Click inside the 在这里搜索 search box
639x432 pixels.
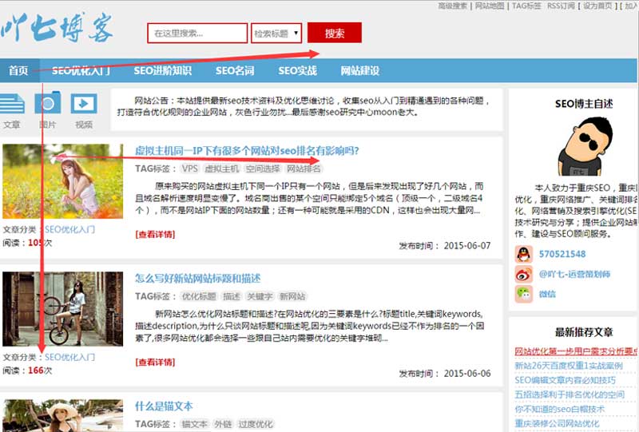pos(197,34)
